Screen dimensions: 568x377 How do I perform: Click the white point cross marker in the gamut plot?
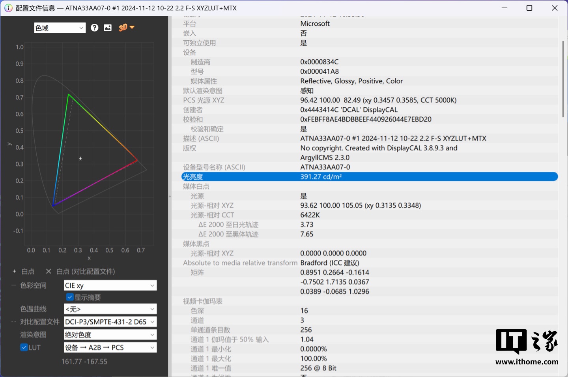(x=80, y=158)
